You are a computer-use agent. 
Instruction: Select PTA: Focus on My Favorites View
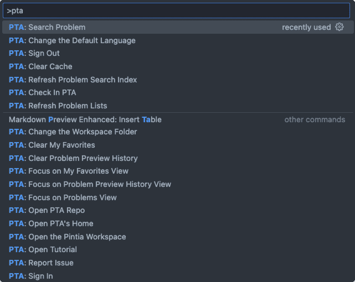(178, 171)
